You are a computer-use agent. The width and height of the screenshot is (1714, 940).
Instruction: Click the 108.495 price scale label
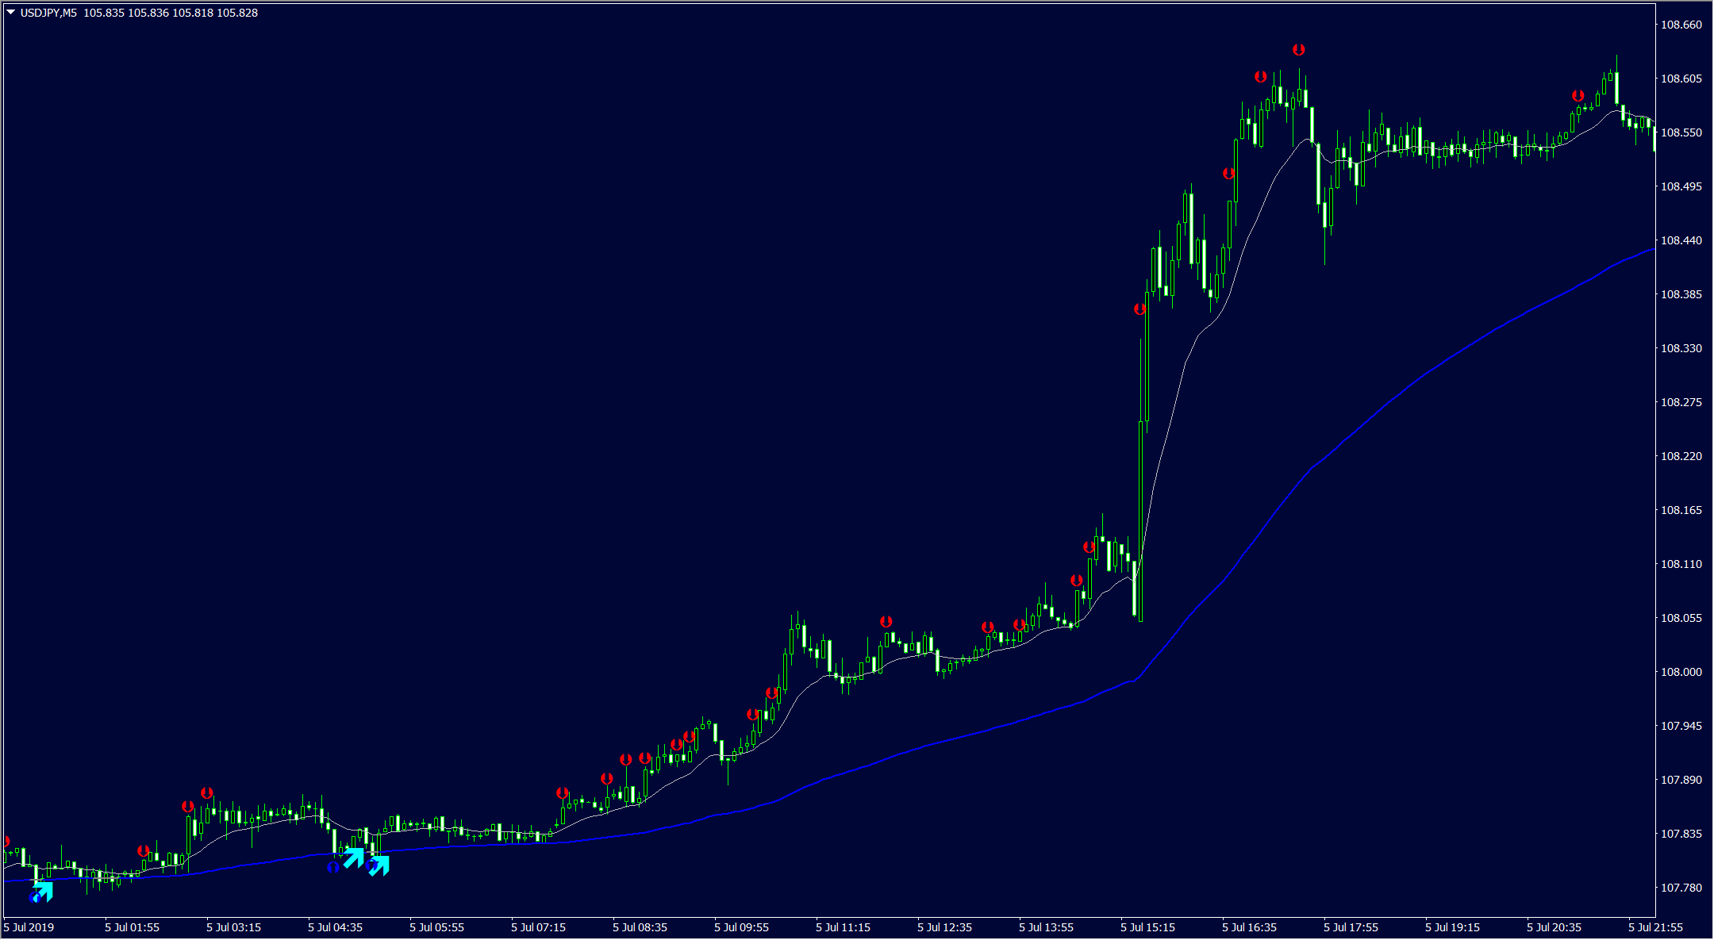1681,186
